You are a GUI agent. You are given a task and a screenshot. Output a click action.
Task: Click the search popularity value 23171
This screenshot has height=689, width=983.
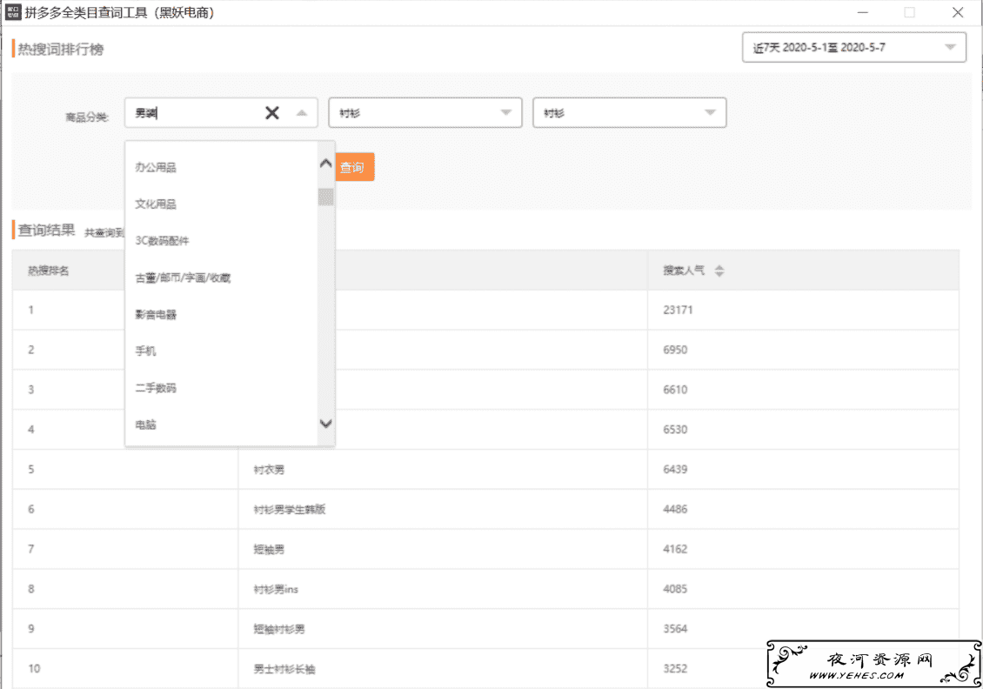pos(678,310)
